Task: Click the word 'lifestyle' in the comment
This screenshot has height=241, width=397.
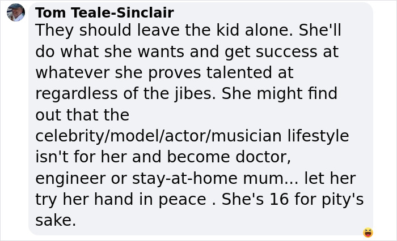Action: (318, 136)
